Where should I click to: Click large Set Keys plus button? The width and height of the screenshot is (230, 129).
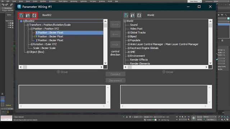(x=193, y=118)
